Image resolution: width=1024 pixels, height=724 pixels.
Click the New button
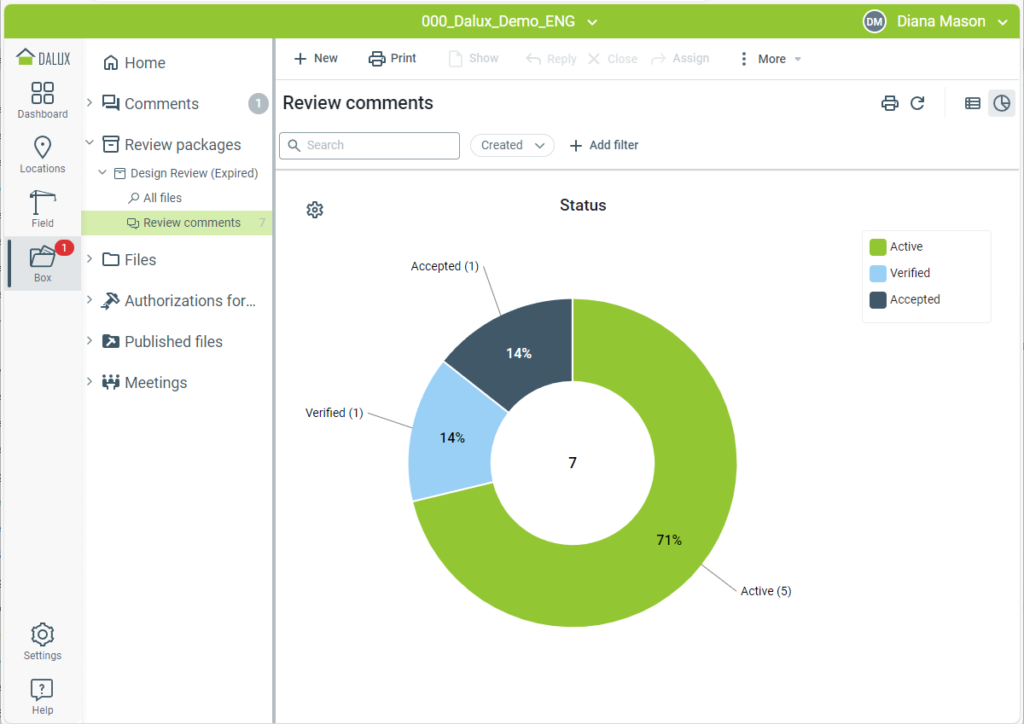click(316, 59)
